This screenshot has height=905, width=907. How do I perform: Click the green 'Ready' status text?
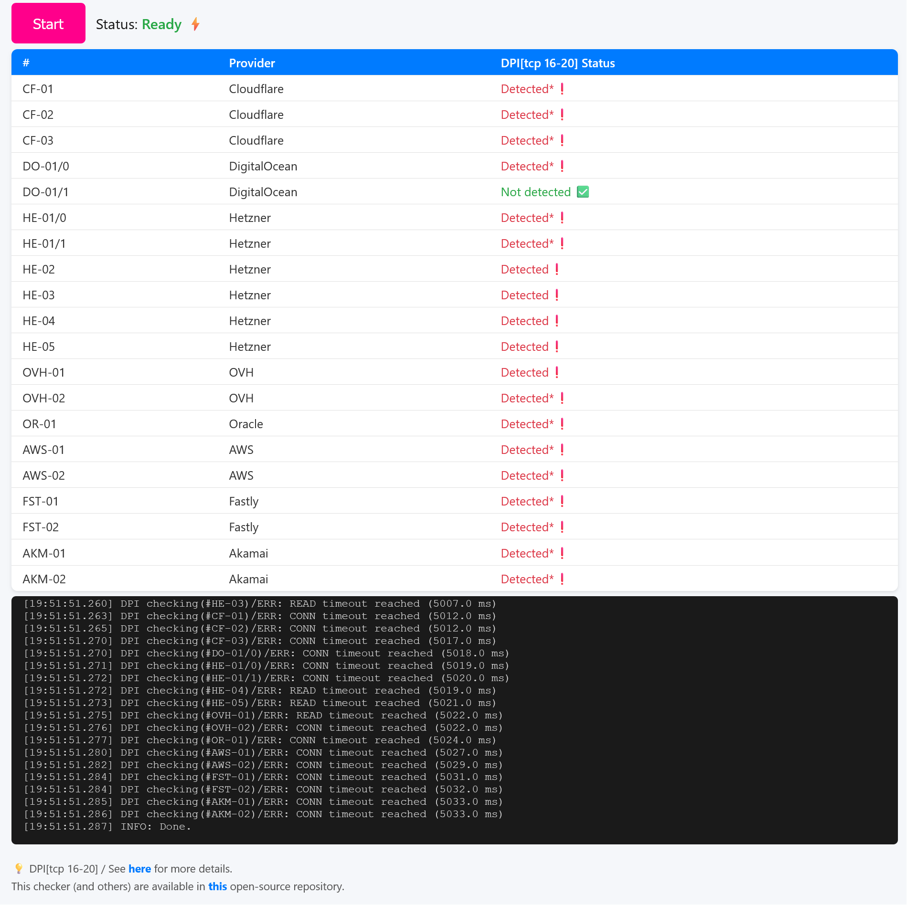pyautogui.click(x=162, y=24)
